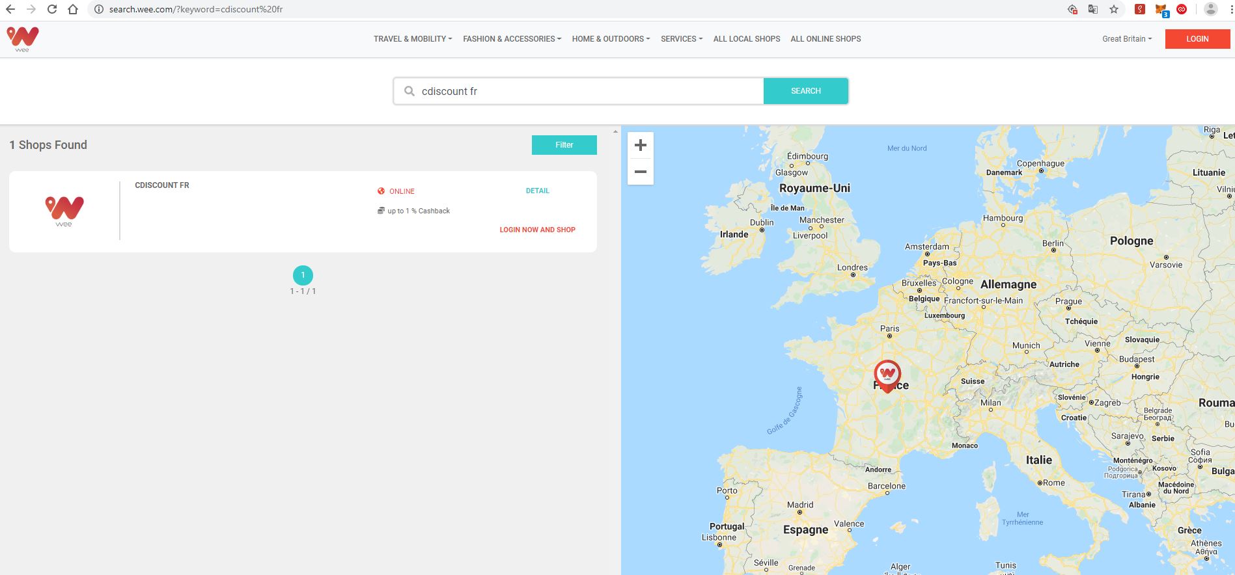The width and height of the screenshot is (1235, 575).
Task: Click the browser reload icon
Action: [x=52, y=9]
